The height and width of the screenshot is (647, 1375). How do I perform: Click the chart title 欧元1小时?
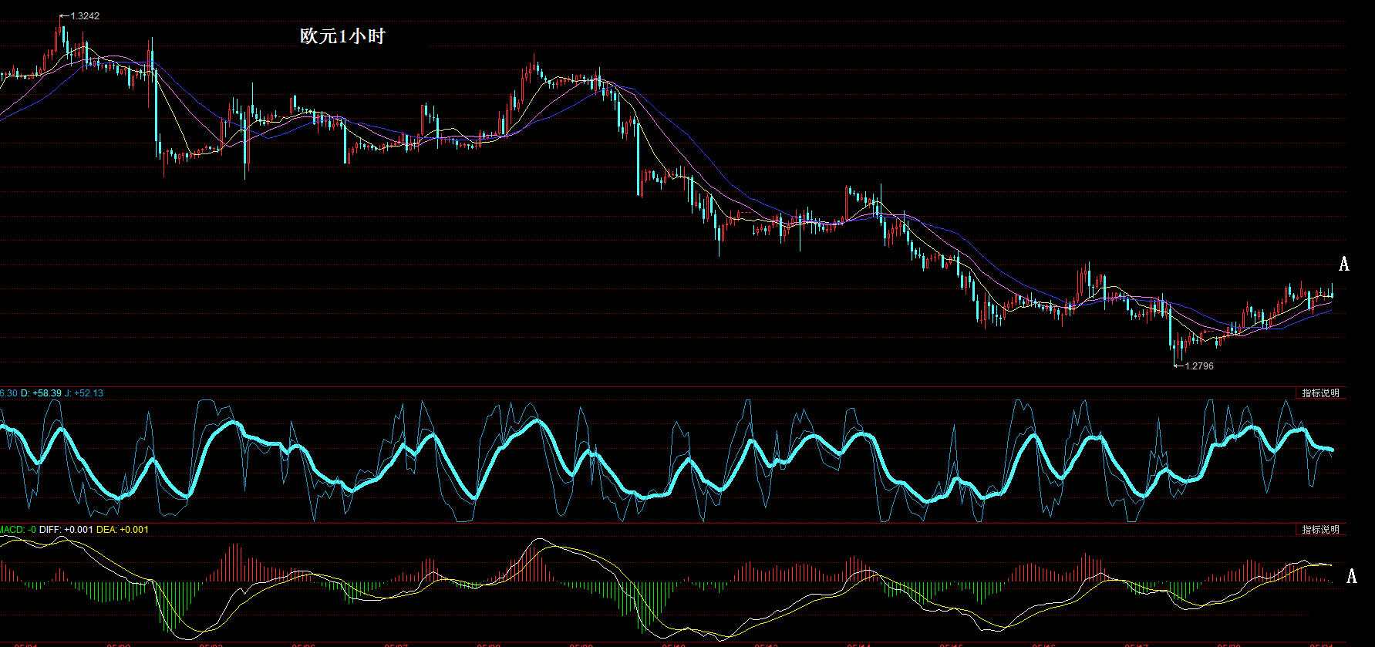(x=342, y=36)
